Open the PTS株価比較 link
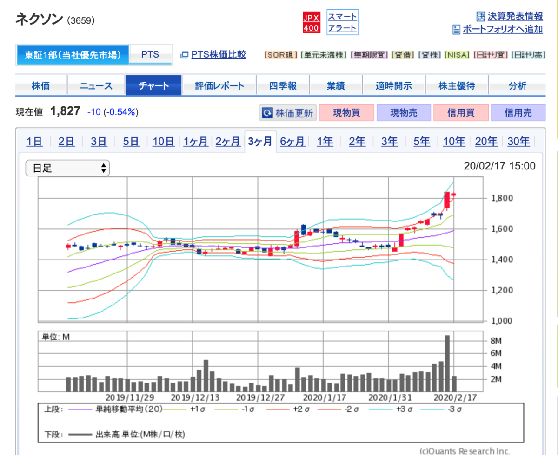This screenshot has width=558, height=455. click(x=219, y=55)
